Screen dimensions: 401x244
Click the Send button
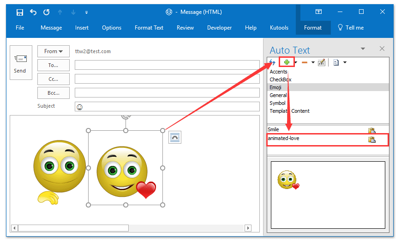21,63
